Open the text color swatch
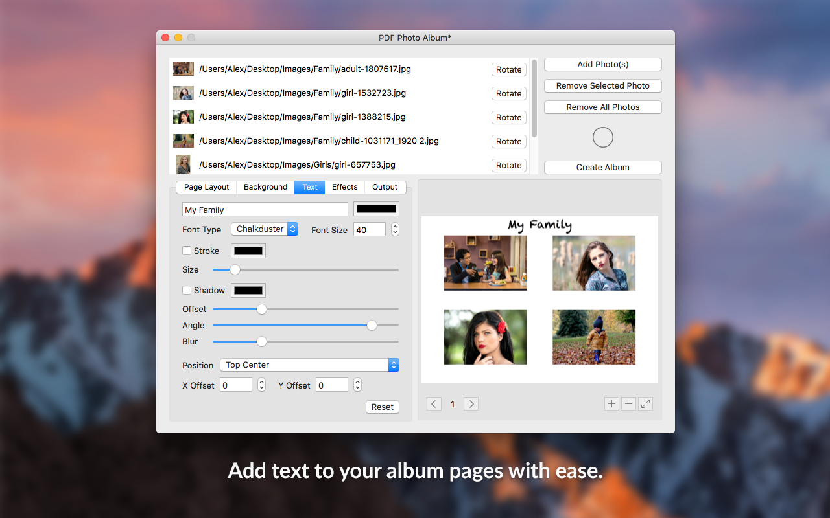This screenshot has width=830, height=518. click(x=376, y=209)
